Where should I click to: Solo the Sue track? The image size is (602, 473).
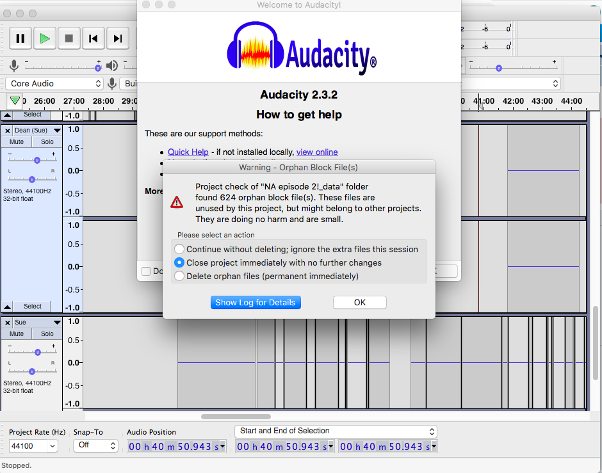47,334
